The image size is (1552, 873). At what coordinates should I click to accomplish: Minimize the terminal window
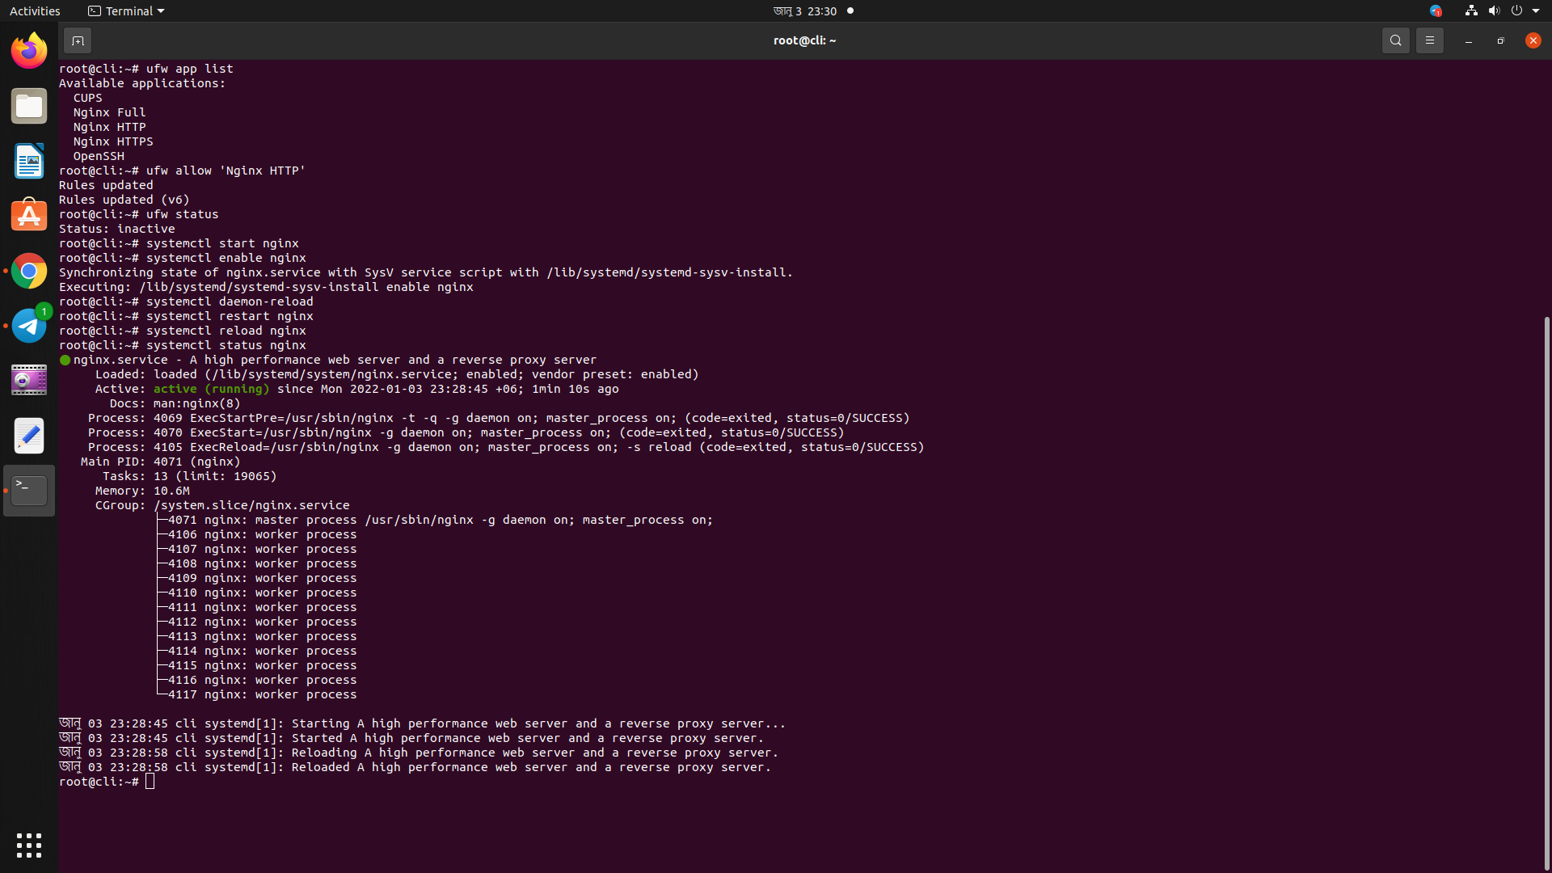[x=1469, y=40]
